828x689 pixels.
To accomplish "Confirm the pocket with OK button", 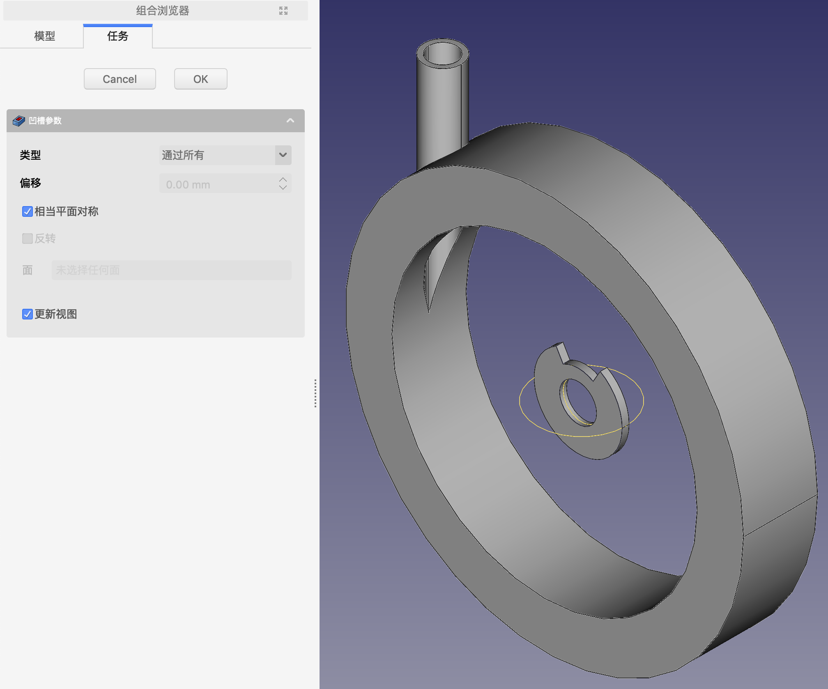I will click(x=200, y=79).
